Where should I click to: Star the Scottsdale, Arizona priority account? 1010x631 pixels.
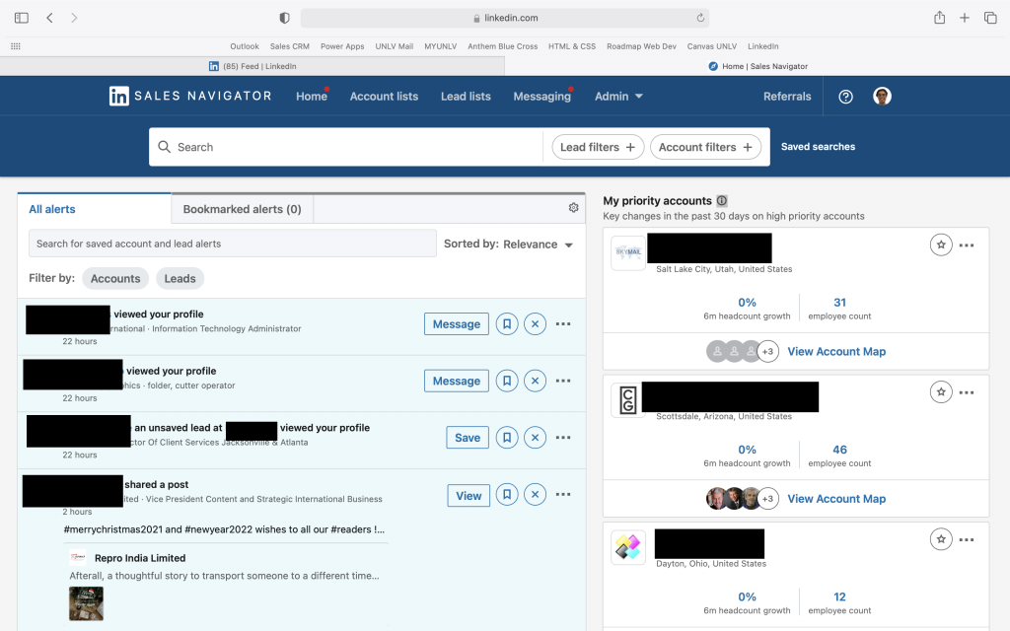point(941,391)
